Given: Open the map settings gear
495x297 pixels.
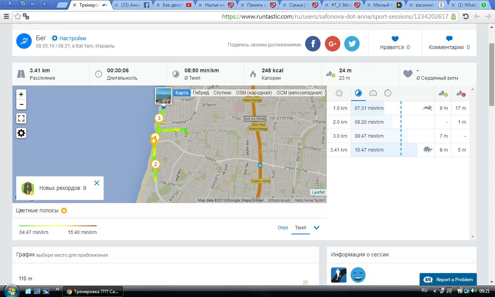Looking at the screenshot, I should [x=21, y=133].
